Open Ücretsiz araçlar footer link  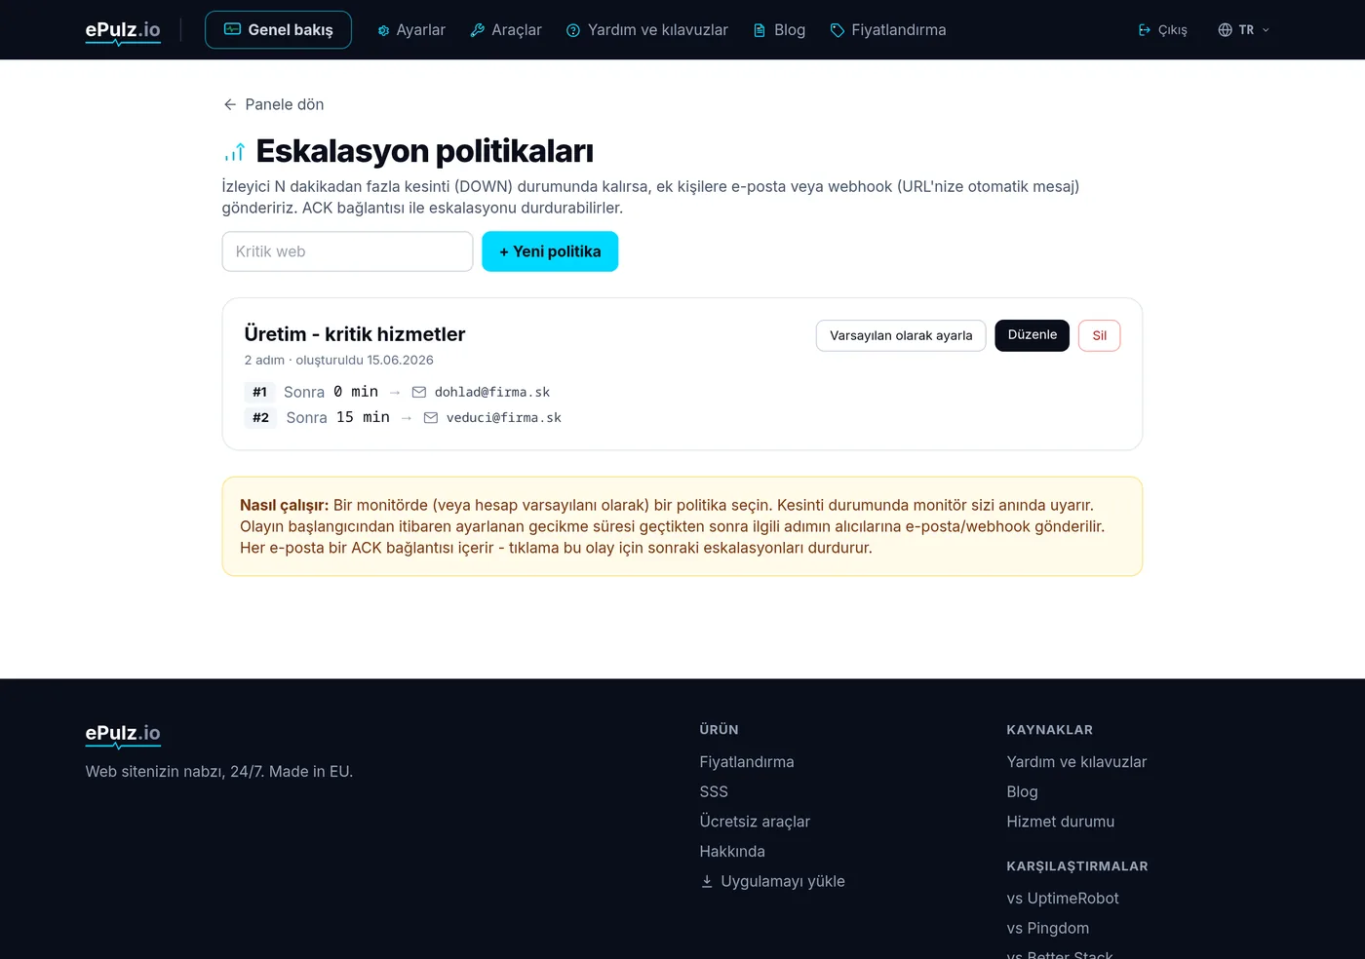tap(755, 822)
